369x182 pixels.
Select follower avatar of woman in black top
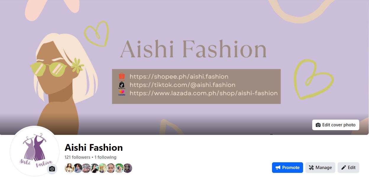click(x=94, y=168)
